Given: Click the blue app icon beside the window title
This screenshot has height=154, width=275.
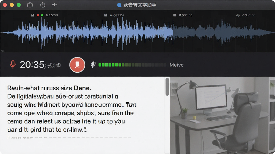Looking at the screenshot, I should [119, 5].
